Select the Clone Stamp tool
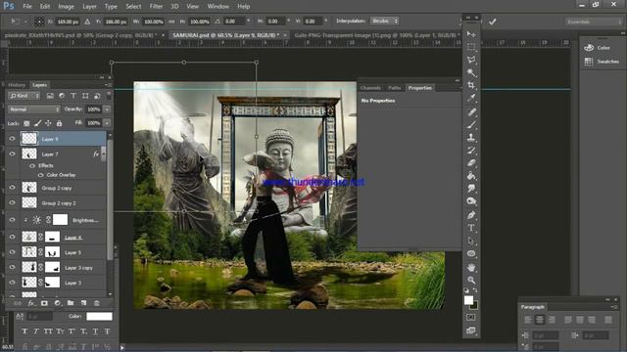The height and width of the screenshot is (352, 627). (x=471, y=138)
